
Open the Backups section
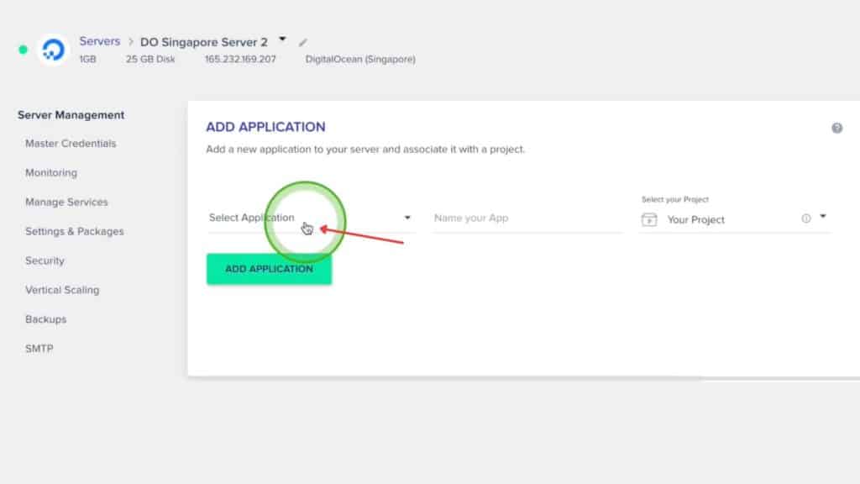(45, 319)
